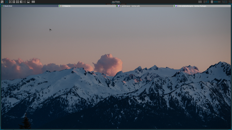Click the dimmed gray tile layout icon
This screenshot has height=130, width=232.
[x=25, y=2]
